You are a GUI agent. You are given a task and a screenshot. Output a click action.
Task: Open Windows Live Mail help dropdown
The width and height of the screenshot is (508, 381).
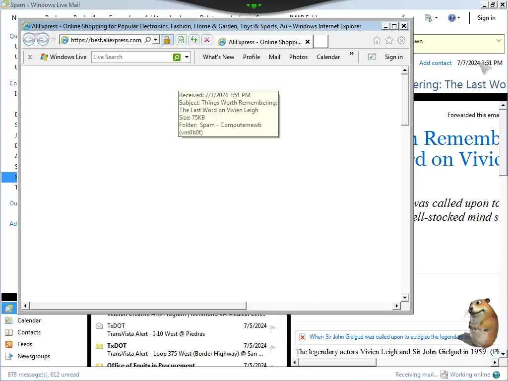coord(454,18)
